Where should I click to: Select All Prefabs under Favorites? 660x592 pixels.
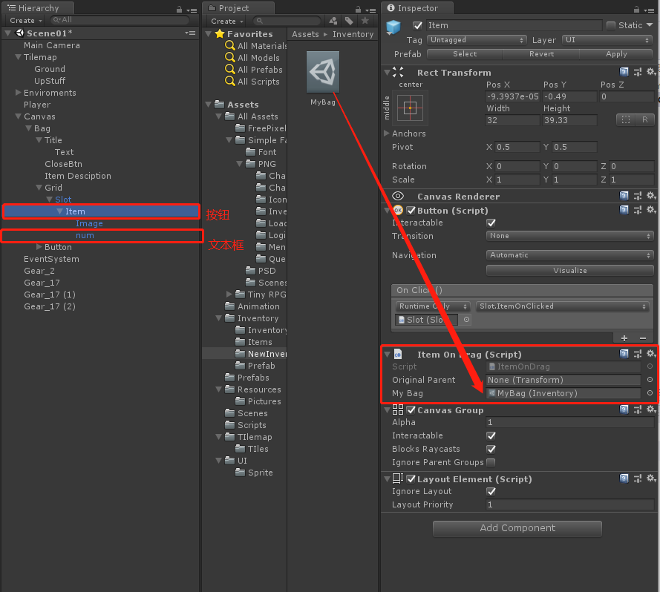[260, 70]
